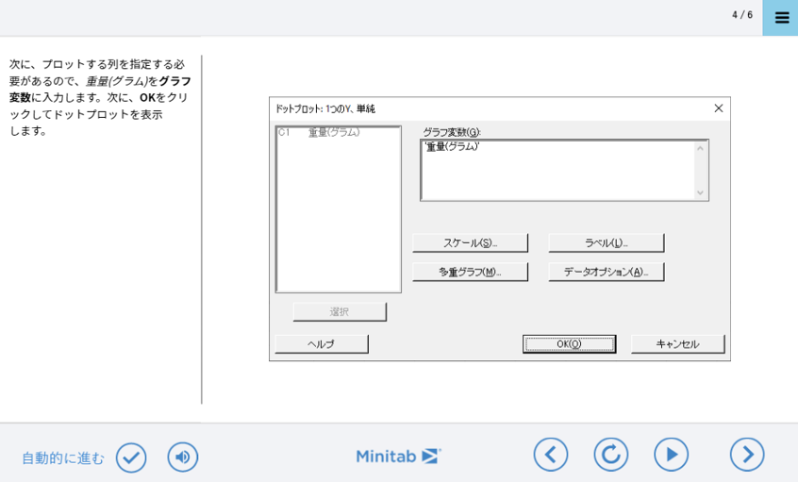Replay the current slide with reload icon
This screenshot has width=798, height=482.
coord(610,455)
